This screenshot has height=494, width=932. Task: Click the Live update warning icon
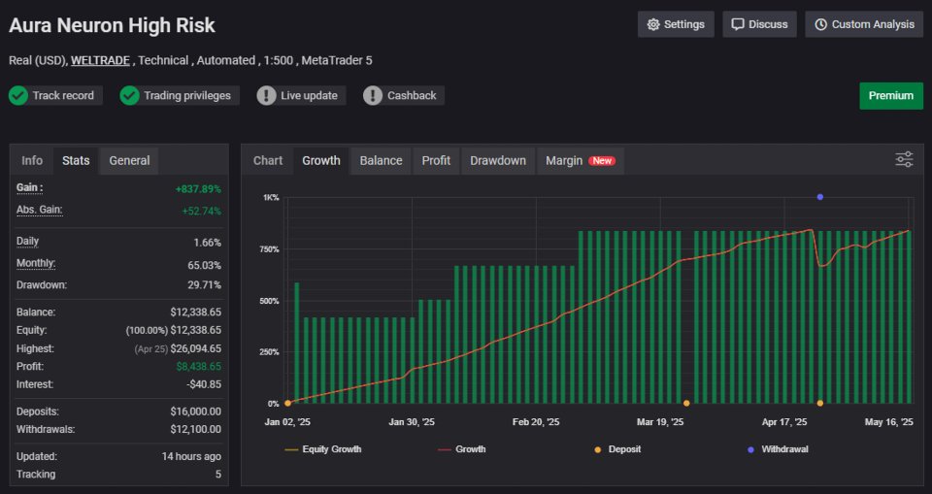[267, 95]
